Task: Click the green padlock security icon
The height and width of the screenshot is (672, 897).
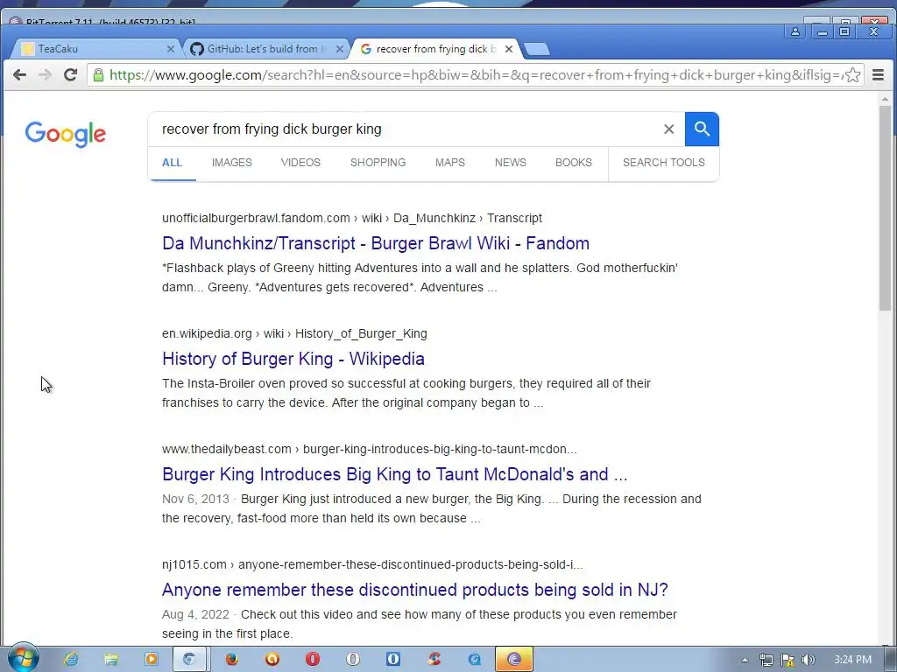Action: pos(98,75)
